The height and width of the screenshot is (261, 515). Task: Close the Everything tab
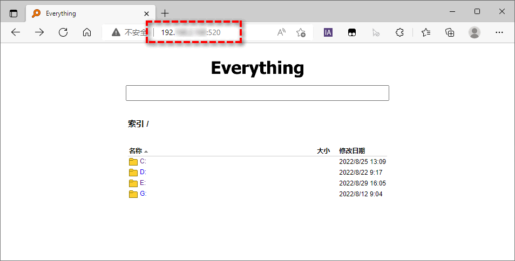coord(146,14)
